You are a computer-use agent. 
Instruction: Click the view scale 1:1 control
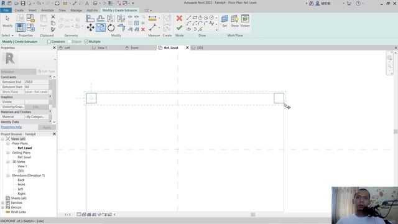68,215
